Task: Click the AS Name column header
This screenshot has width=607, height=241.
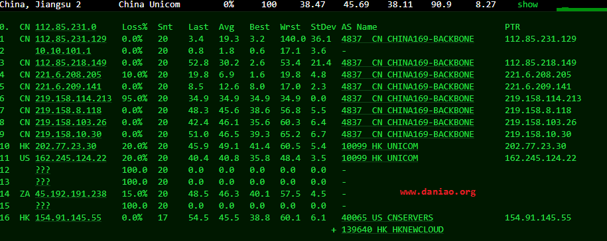Action: point(359,27)
